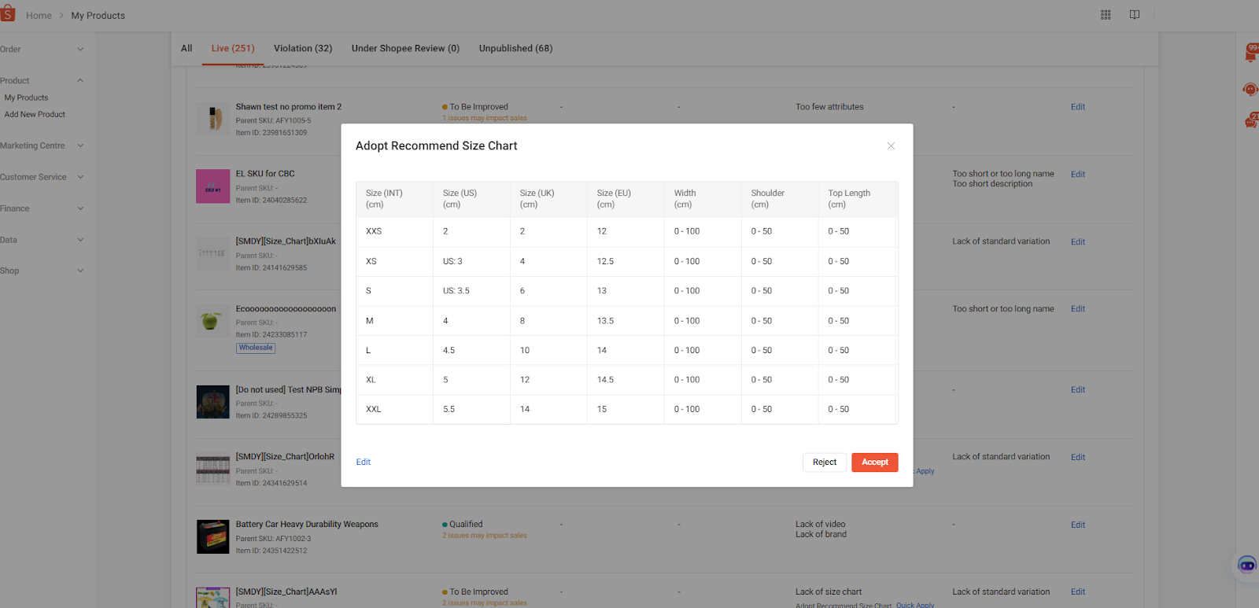Reject the recommended size chart
Viewport: 1259px width, 608px height.
coord(825,462)
